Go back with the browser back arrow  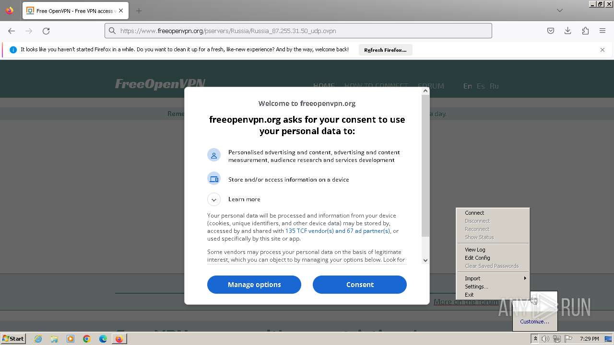point(12,31)
